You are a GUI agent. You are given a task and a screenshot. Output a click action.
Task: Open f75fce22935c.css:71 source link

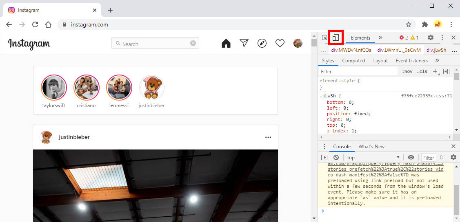[427, 96]
